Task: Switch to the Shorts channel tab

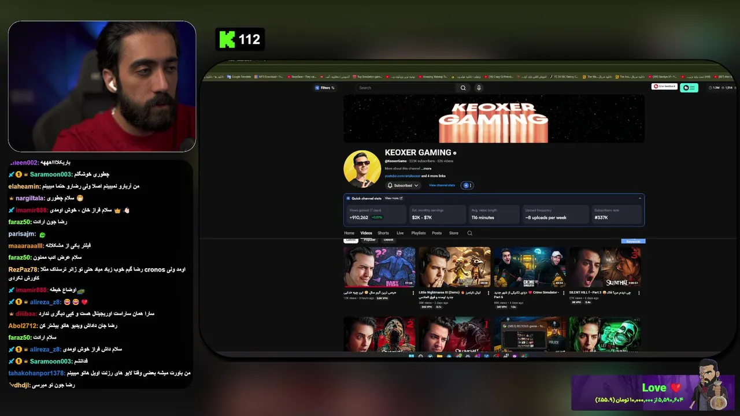Action: point(383,233)
